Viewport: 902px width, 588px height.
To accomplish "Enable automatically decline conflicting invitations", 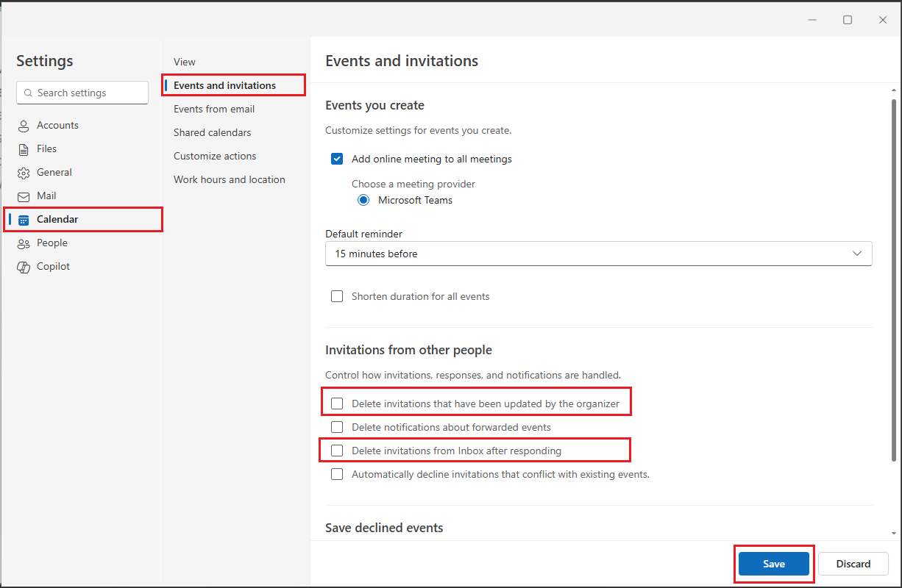I will (x=337, y=474).
